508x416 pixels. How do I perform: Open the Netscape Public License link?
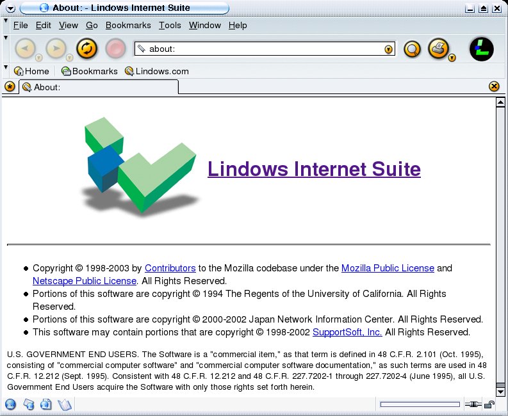coord(84,281)
